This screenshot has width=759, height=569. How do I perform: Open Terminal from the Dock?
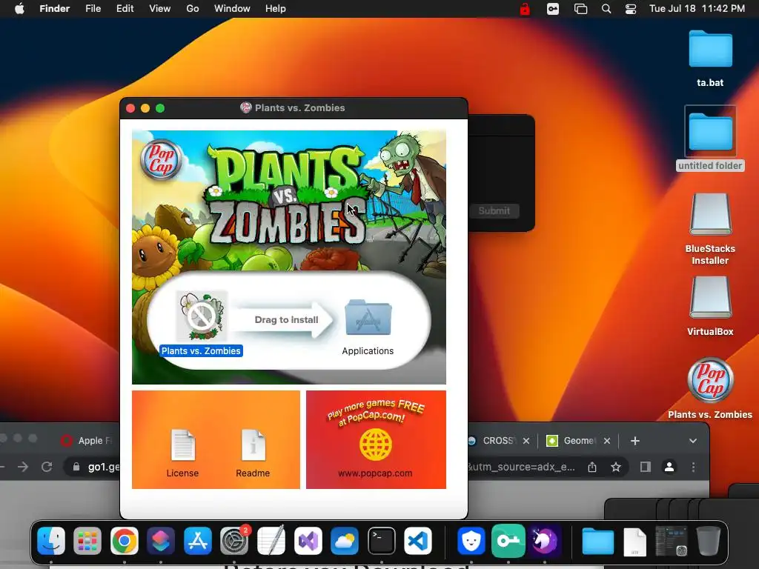click(382, 540)
